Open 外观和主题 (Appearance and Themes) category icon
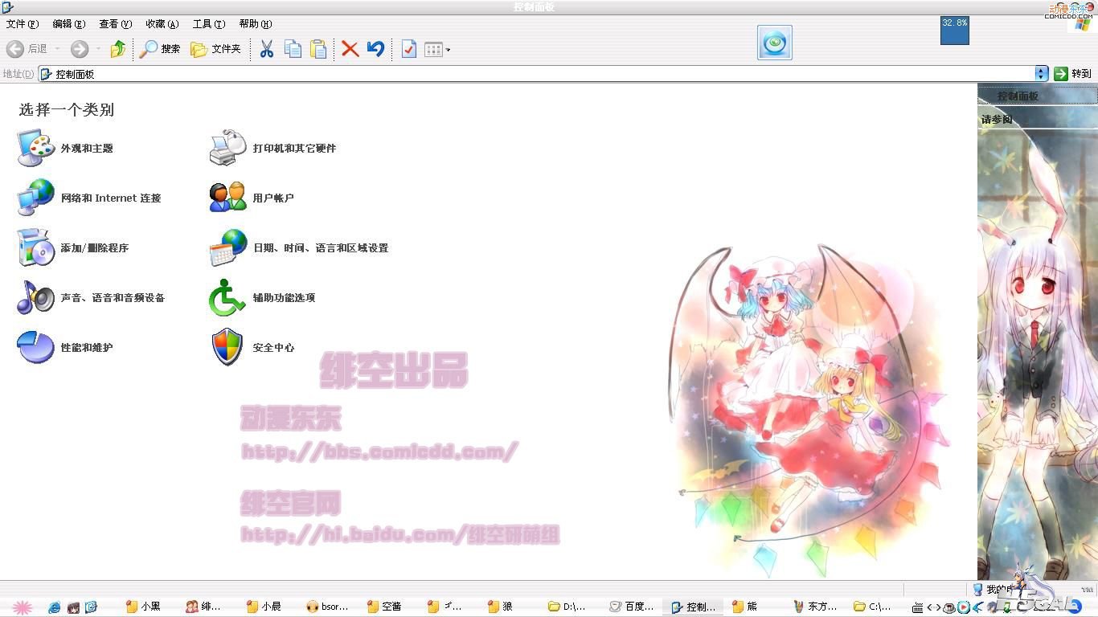Image resolution: width=1098 pixels, height=617 pixels. coord(36,148)
